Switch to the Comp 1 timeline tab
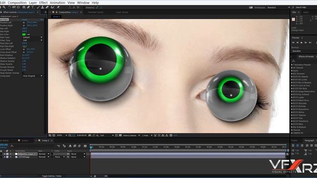 [x=25, y=140]
